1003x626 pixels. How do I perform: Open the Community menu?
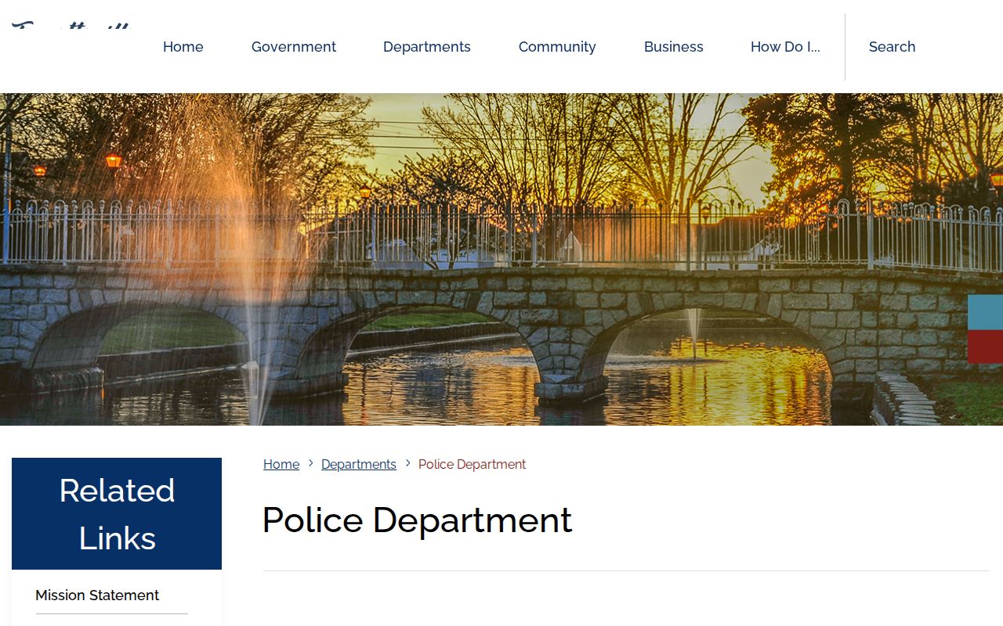click(x=557, y=47)
